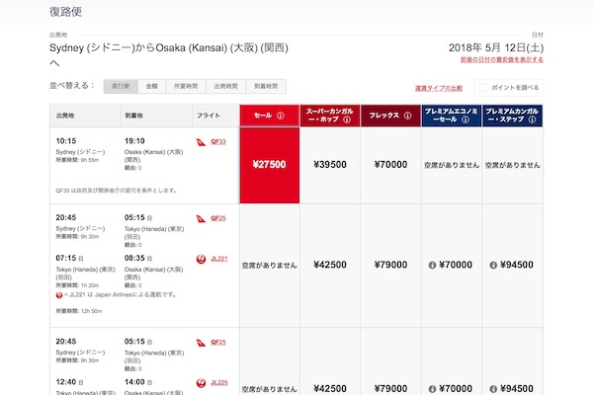Open info icon for プレミアムエコノミーセール column
The width and height of the screenshot is (593, 395).
(x=466, y=119)
